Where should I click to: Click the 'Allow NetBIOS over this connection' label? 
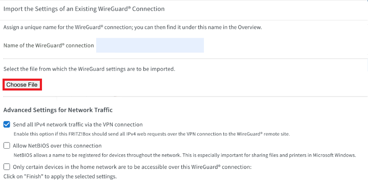tap(57, 146)
